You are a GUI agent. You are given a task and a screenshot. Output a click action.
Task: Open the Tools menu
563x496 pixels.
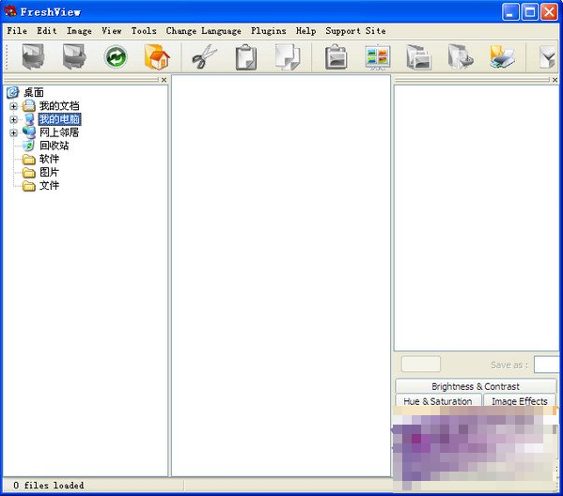pos(144,31)
